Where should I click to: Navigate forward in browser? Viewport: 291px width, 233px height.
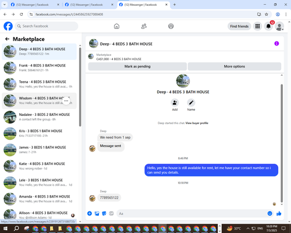pyautogui.click(x=13, y=15)
